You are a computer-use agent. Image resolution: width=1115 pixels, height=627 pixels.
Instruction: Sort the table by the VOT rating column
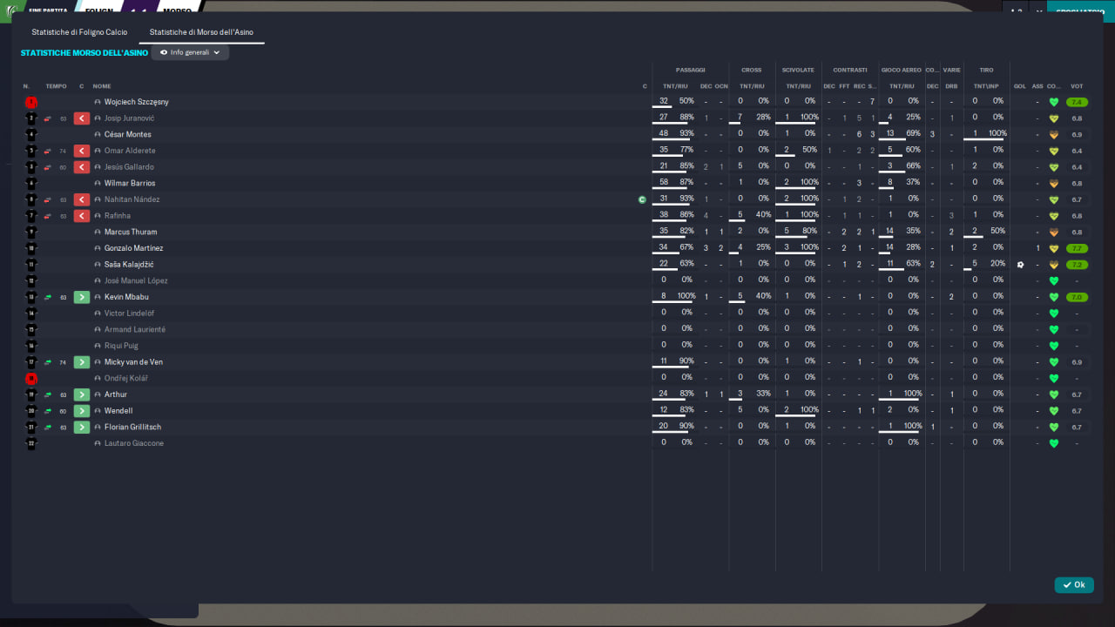(1078, 86)
